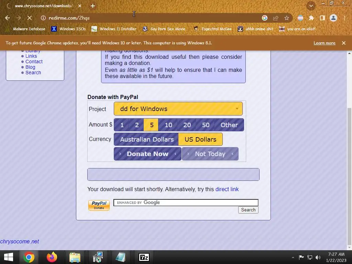Screen dimensions: 352x264
Task: Open a new browser tab
Action: coord(93,6)
